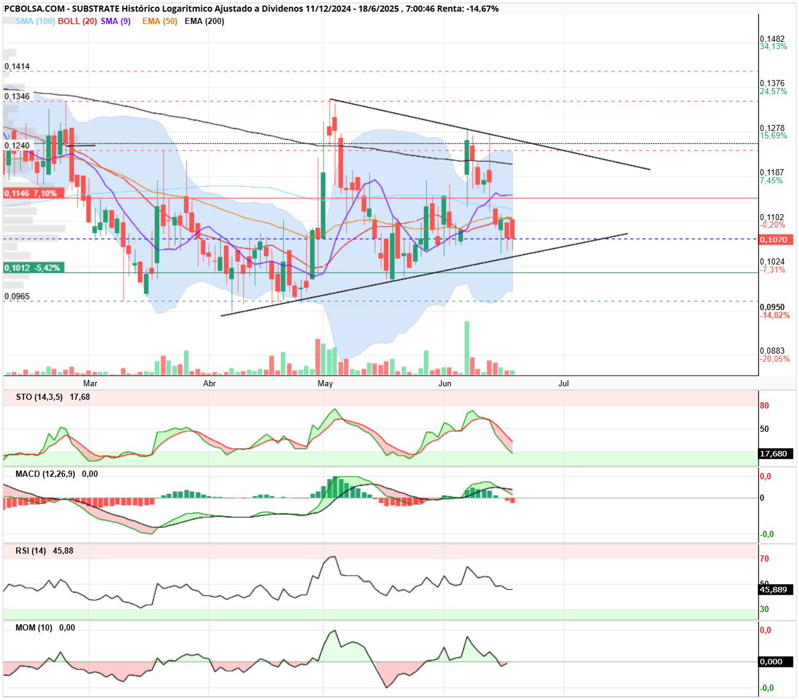Image resolution: width=799 pixels, height=700 pixels.
Task: Click the RSI 30 level label
Action: point(765,609)
